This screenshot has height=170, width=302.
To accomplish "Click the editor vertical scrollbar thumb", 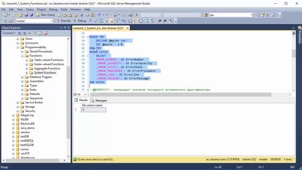I will click(294, 53).
